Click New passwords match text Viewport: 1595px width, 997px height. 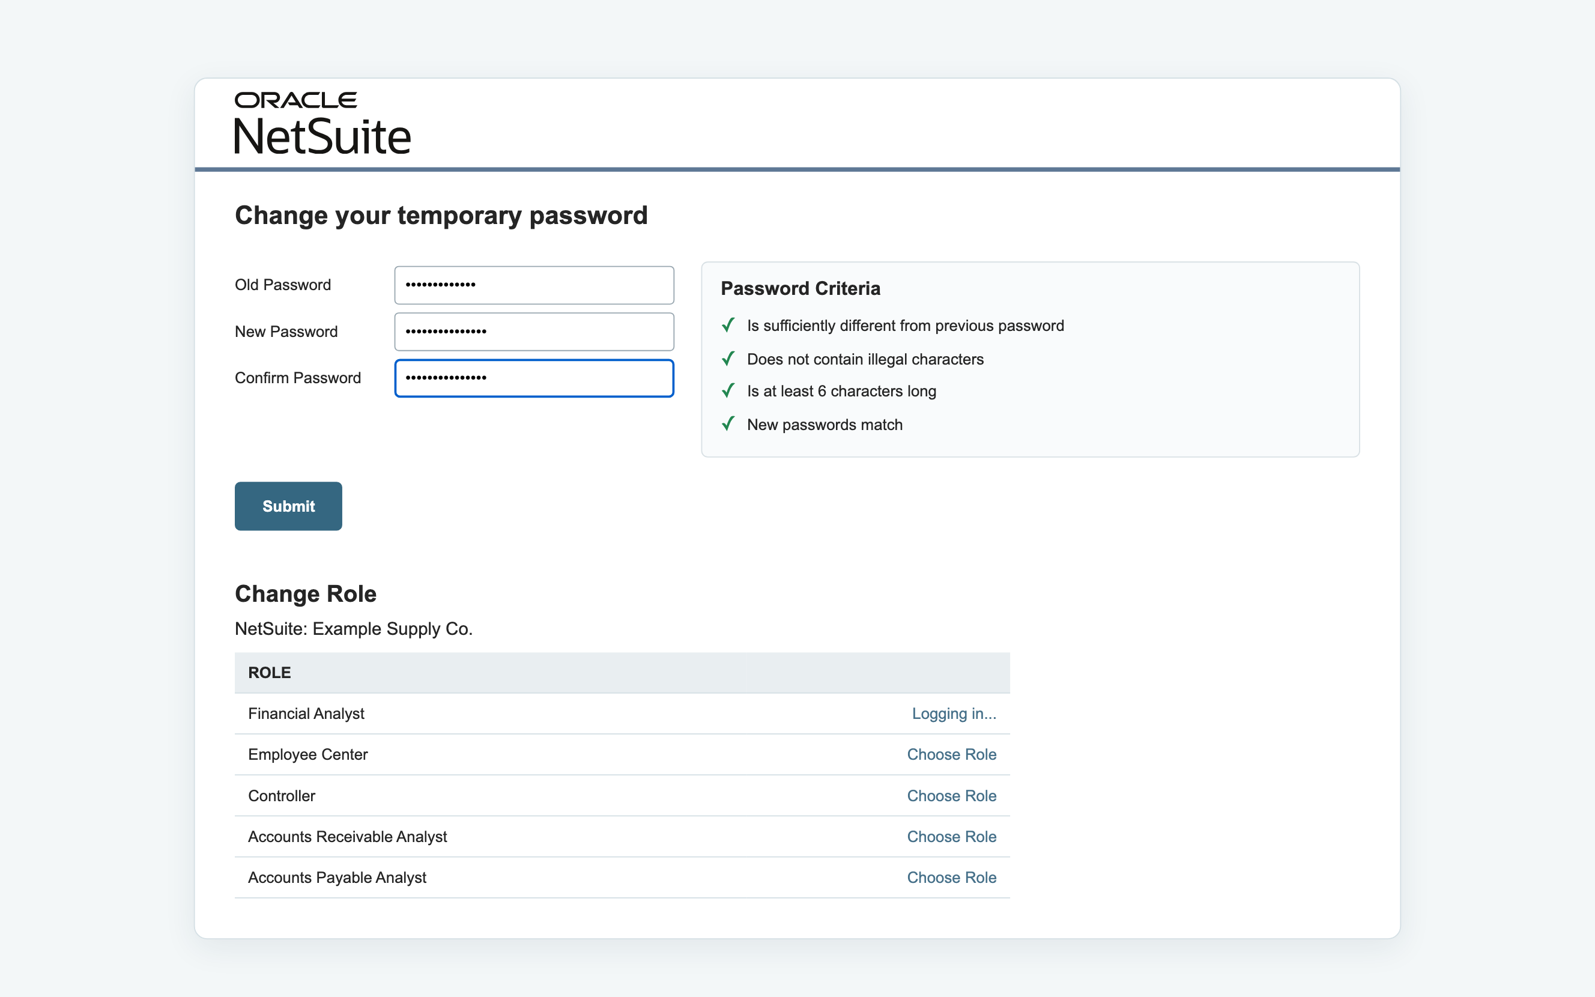click(x=825, y=425)
